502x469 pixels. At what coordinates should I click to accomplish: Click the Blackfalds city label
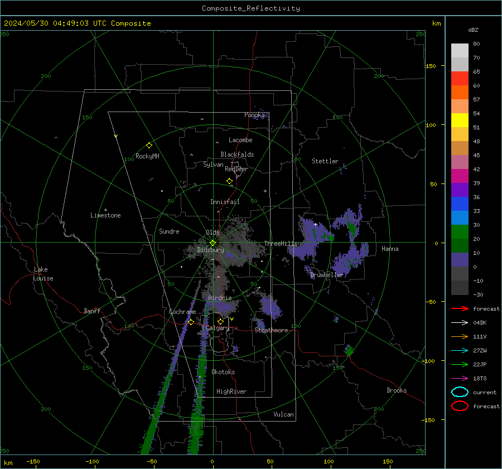coord(237,154)
